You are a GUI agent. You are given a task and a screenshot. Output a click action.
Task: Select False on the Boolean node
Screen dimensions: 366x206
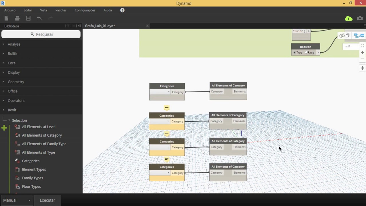(306, 52)
